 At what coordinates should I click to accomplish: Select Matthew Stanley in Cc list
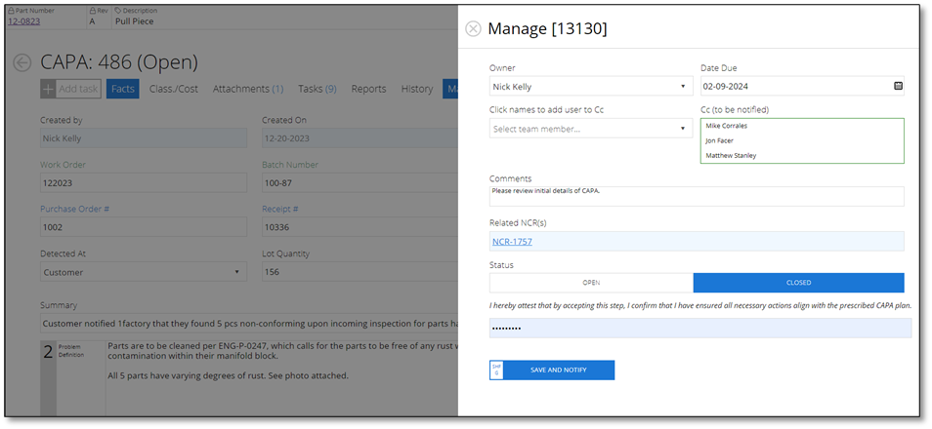coord(731,155)
